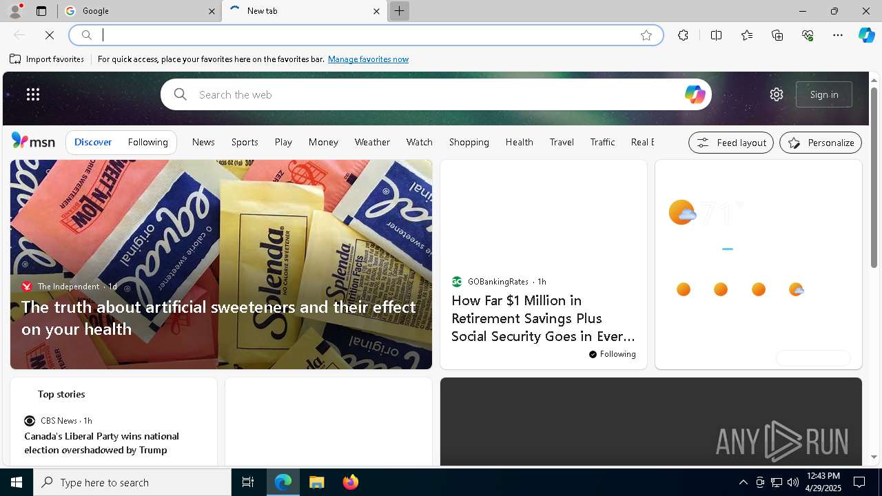Open the artificial sweeteners article

click(218, 318)
